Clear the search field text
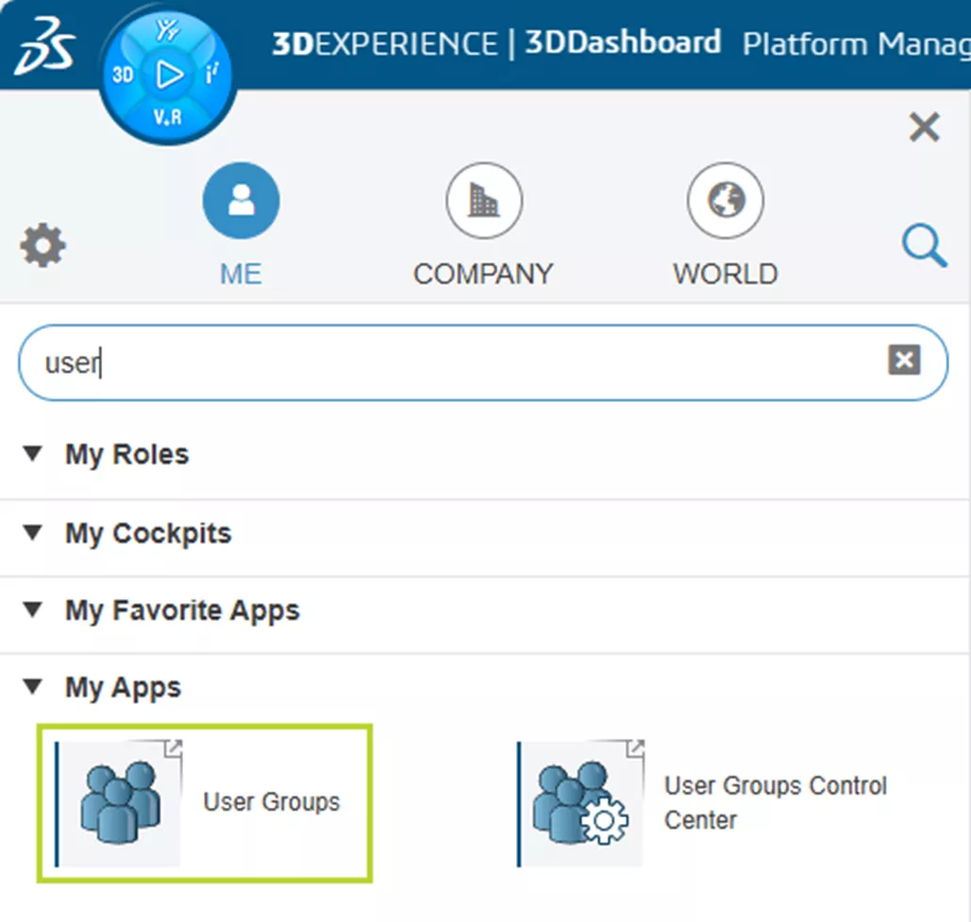The width and height of the screenshot is (971, 922). (x=903, y=360)
